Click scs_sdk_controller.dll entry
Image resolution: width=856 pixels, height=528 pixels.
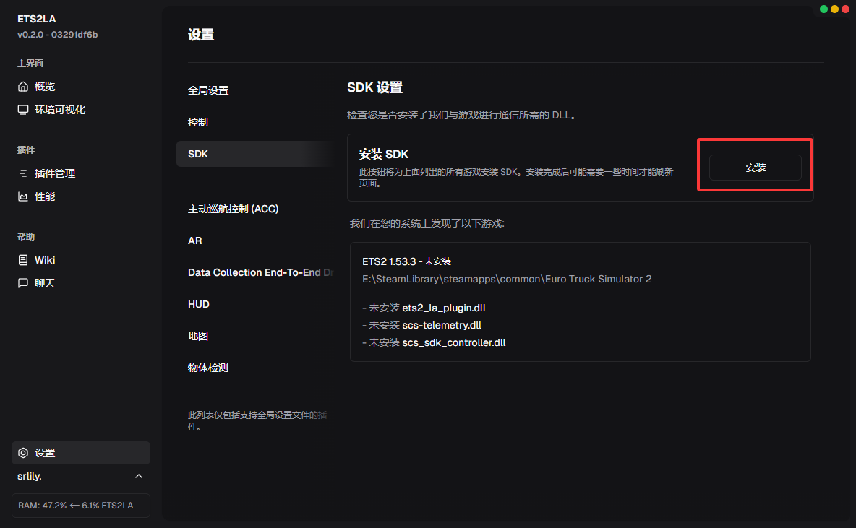click(453, 342)
